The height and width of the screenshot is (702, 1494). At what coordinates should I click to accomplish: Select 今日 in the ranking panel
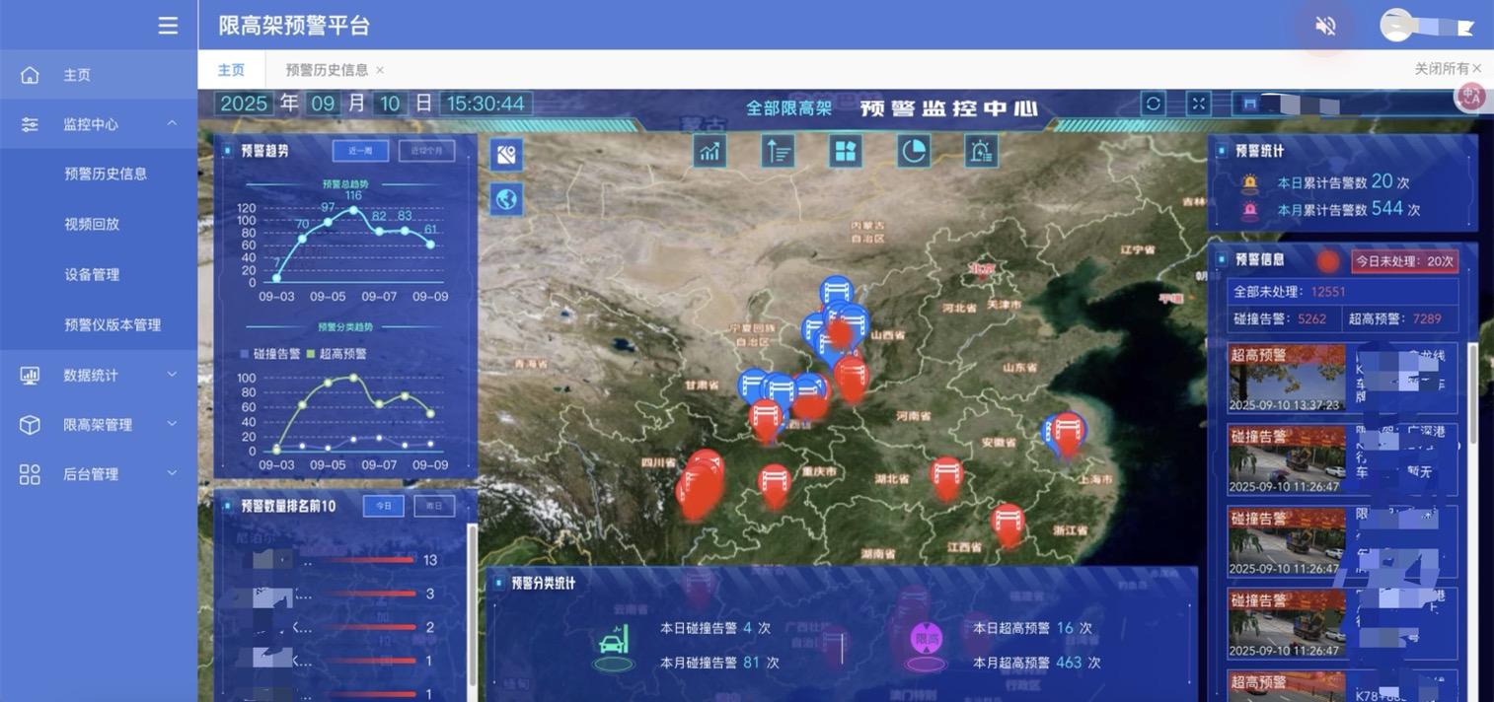pyautogui.click(x=384, y=506)
